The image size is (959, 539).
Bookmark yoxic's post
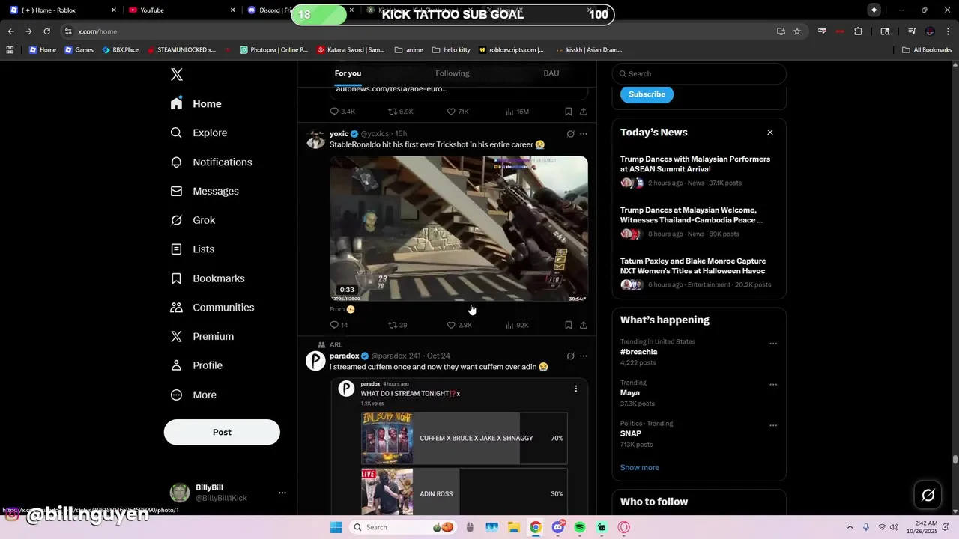(569, 325)
